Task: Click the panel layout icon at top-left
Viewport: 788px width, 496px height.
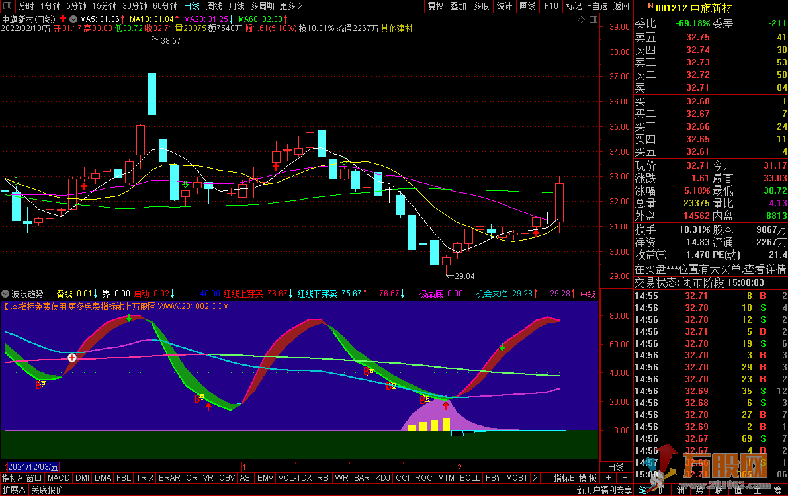Action: (7, 6)
